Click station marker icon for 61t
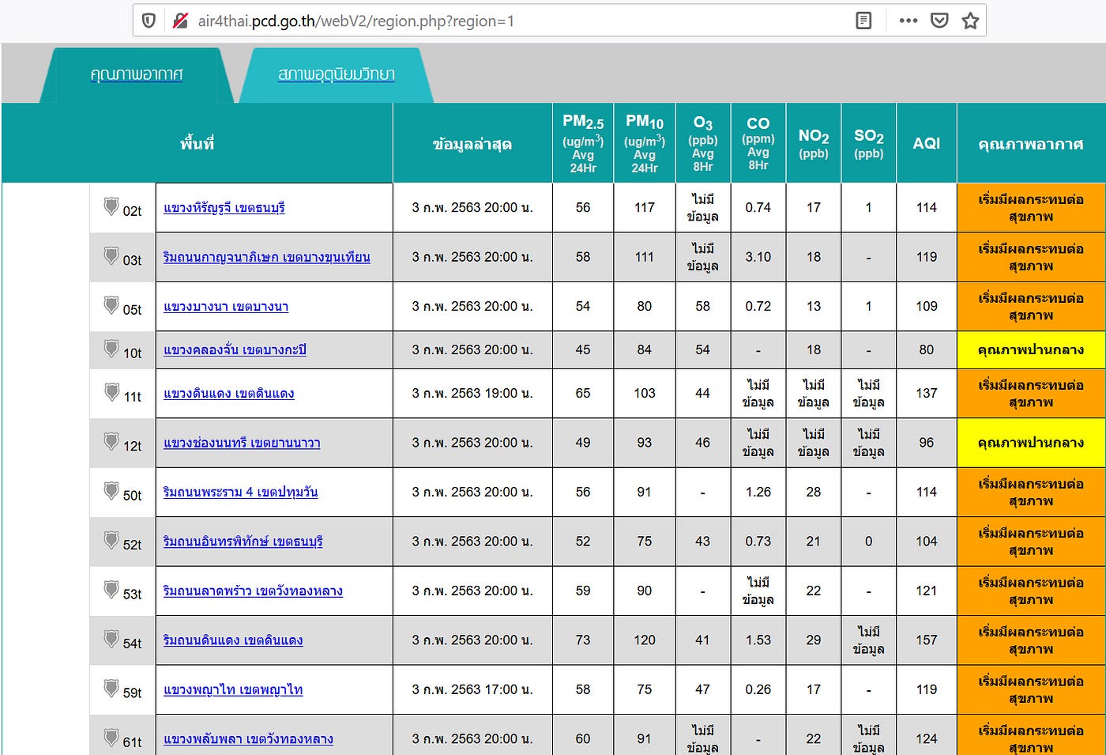Screen dimensions: 1106x755 pyautogui.click(x=111, y=738)
